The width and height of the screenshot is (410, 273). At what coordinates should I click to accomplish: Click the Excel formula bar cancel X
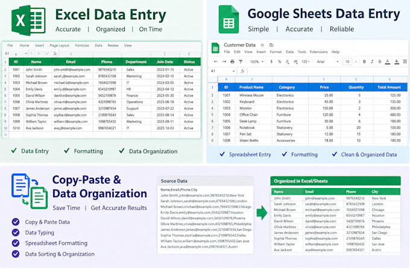tap(39, 54)
